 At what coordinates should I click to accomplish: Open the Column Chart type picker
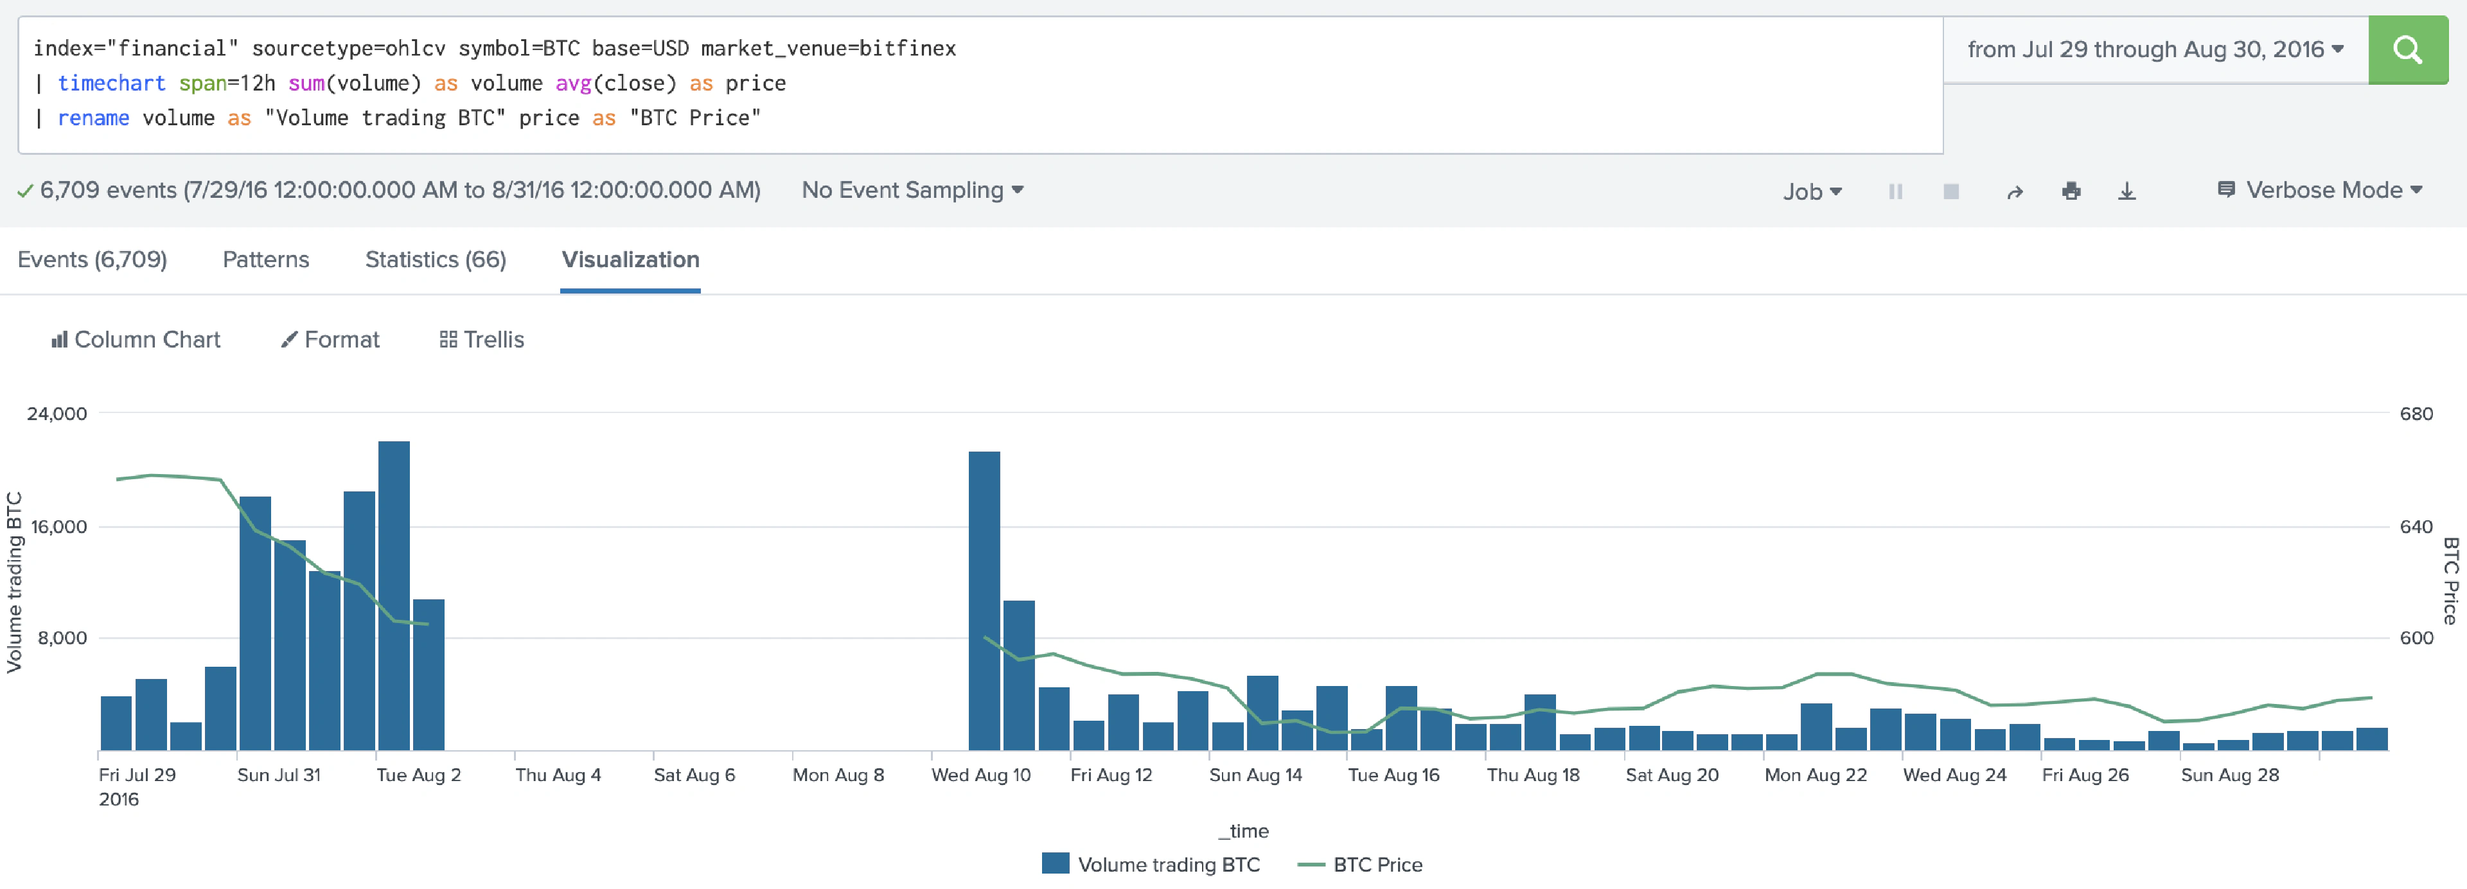pyautogui.click(x=136, y=339)
